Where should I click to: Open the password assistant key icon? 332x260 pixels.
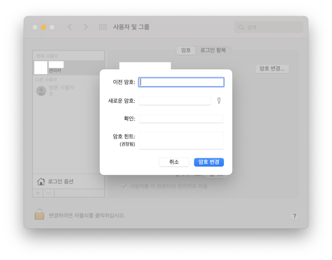tap(219, 101)
